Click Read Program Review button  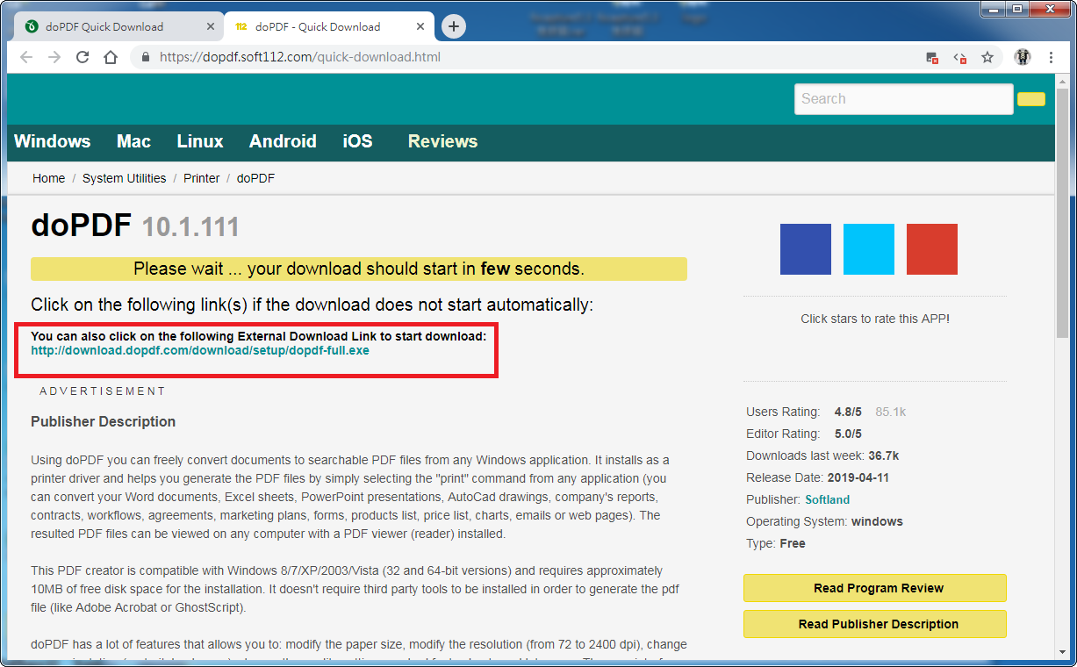875,588
